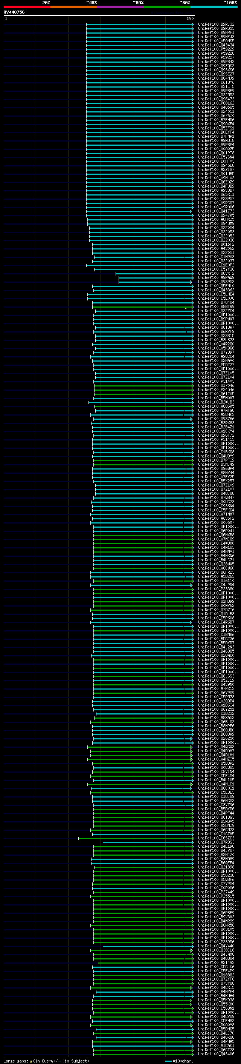Image resolution: width=241 pixels, height=1064 pixels.
Task: Select the UniRef100_Q17046 label
Action: click(216, 385)
